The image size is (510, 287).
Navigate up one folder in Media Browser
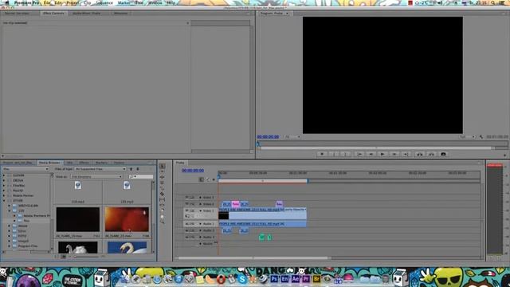(131, 169)
